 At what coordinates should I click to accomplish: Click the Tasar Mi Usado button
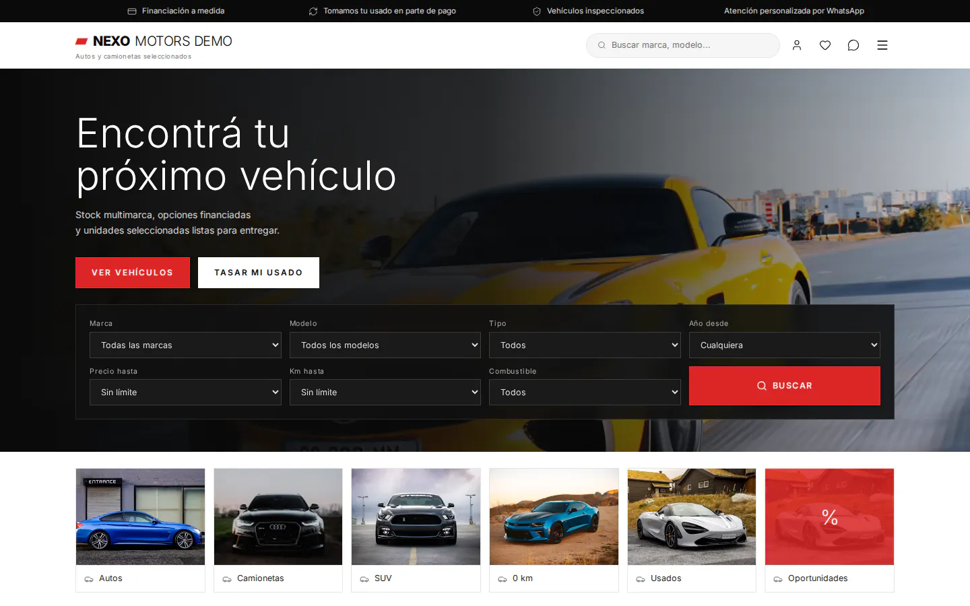pyautogui.click(x=259, y=273)
